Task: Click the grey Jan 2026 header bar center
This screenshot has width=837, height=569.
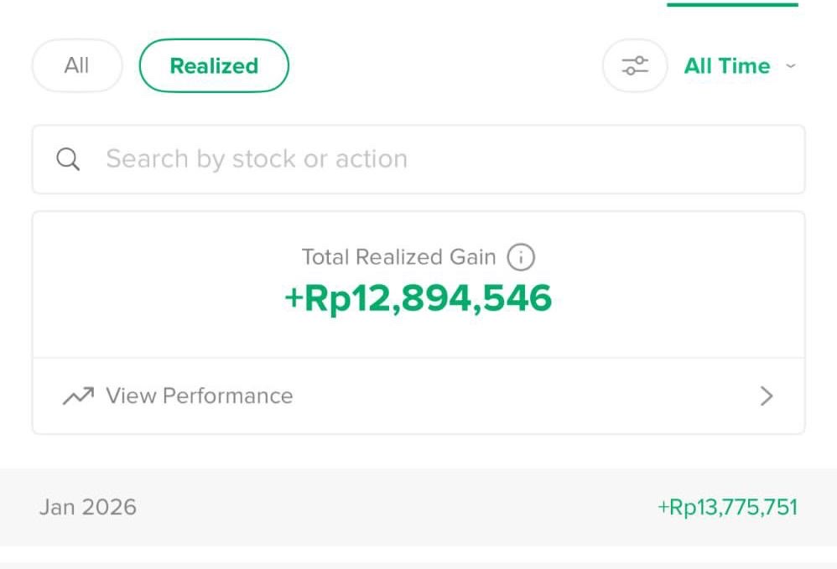Action: (418, 507)
